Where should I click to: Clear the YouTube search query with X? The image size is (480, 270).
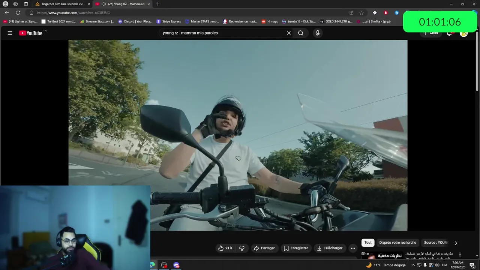pyautogui.click(x=289, y=33)
